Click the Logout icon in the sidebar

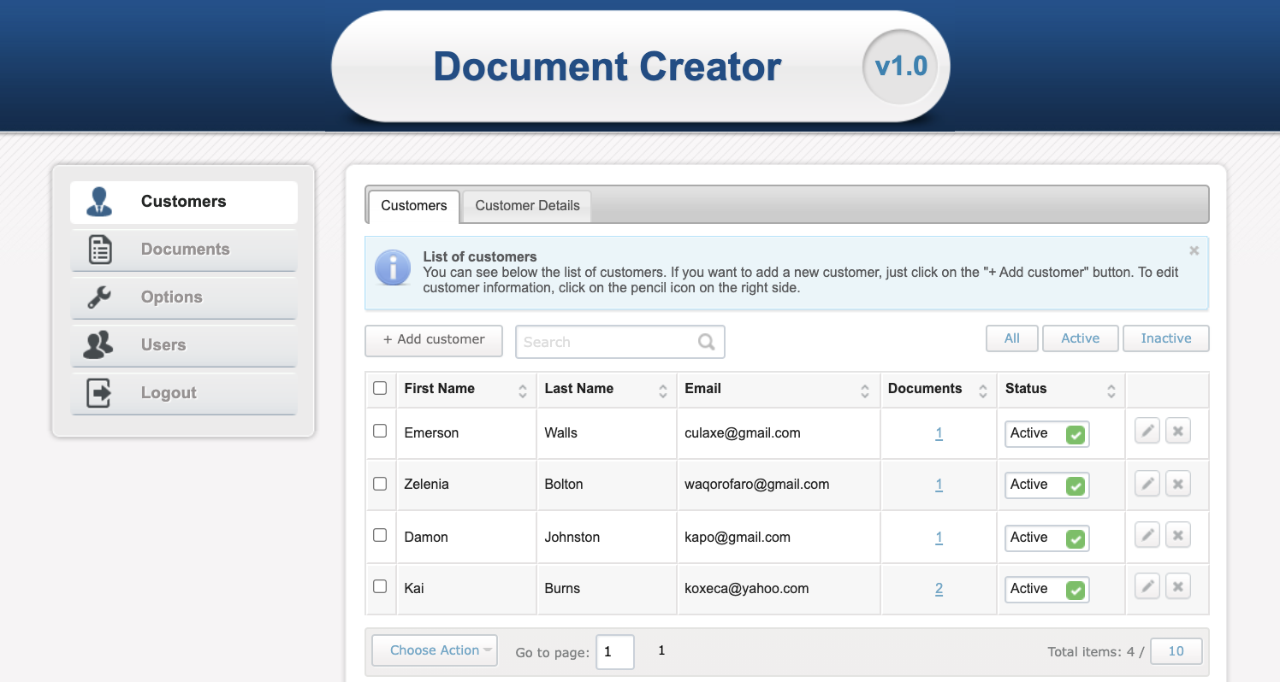coord(99,392)
